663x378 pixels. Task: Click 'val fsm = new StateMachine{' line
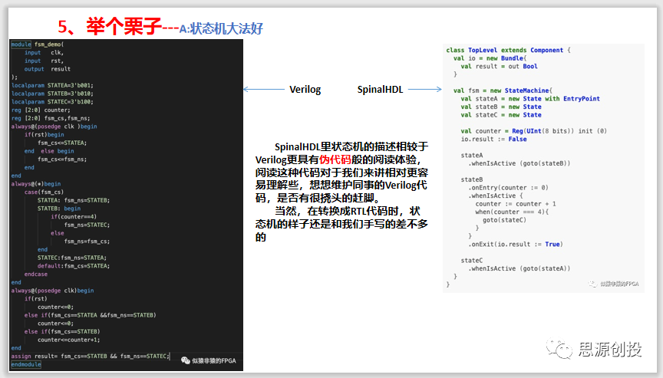(x=503, y=90)
